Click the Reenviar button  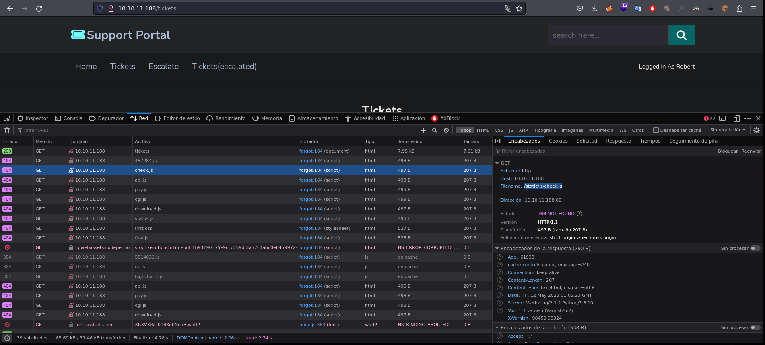[x=751, y=151]
